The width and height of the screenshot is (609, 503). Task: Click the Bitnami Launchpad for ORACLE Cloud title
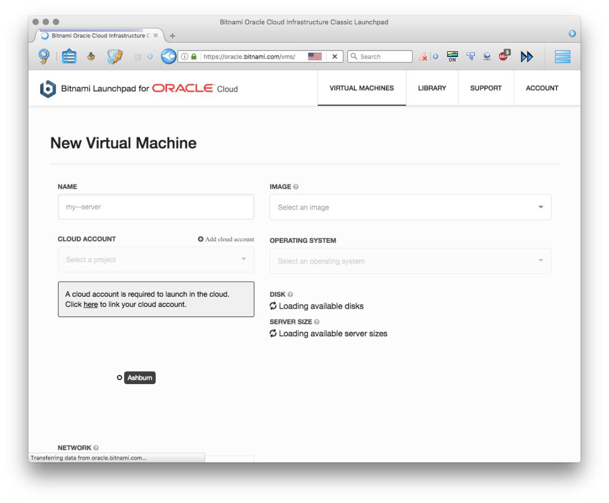[x=149, y=89]
